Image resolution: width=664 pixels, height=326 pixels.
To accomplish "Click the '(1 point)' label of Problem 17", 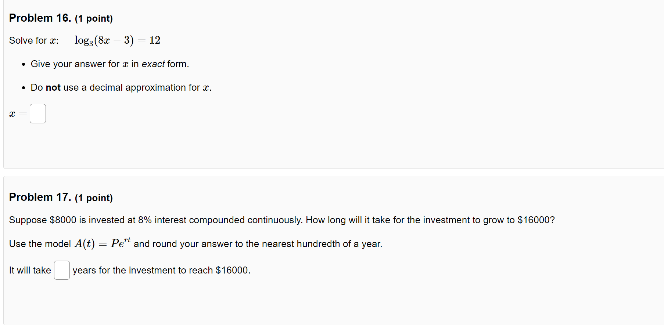I will (94, 198).
